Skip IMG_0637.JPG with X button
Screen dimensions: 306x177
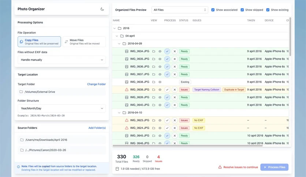click(x=175, y=74)
